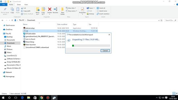Click the Edit ribbon command
This screenshot has height=100, width=178.
pyautogui.click(x=90, y=11)
